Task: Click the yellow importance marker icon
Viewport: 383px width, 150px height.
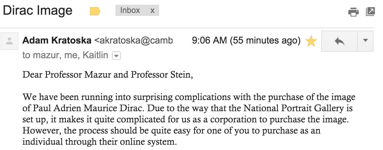Action: coord(95,11)
